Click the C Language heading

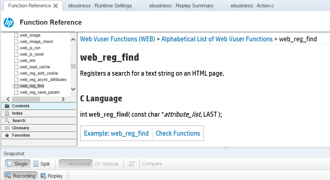click(101, 99)
